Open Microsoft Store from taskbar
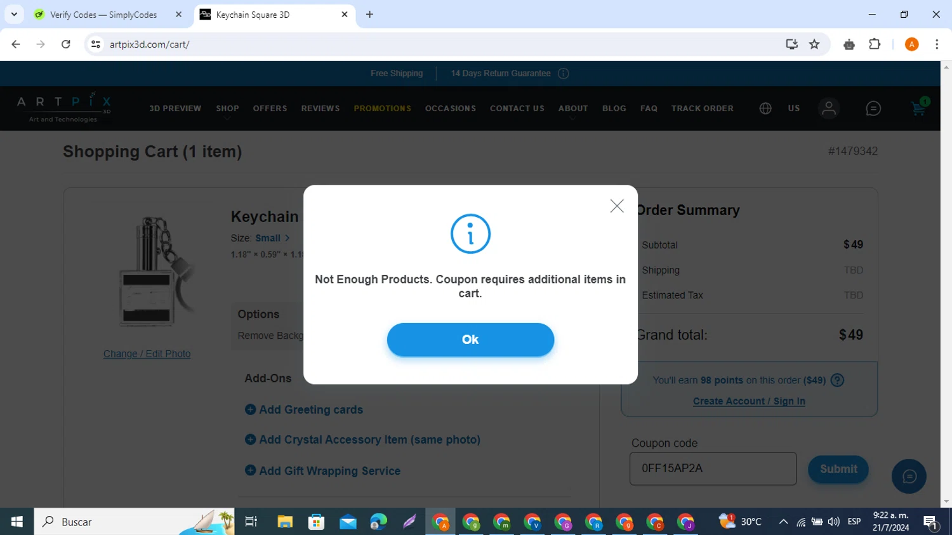 pyautogui.click(x=316, y=522)
